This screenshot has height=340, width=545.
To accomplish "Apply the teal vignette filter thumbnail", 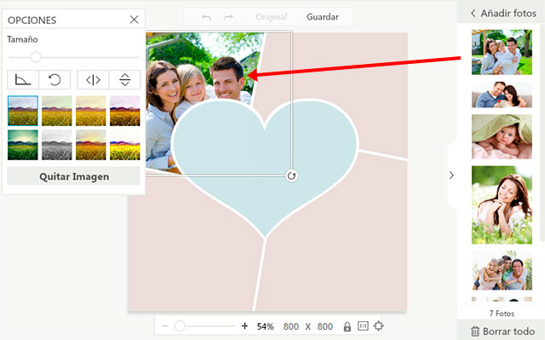I will pos(23,145).
